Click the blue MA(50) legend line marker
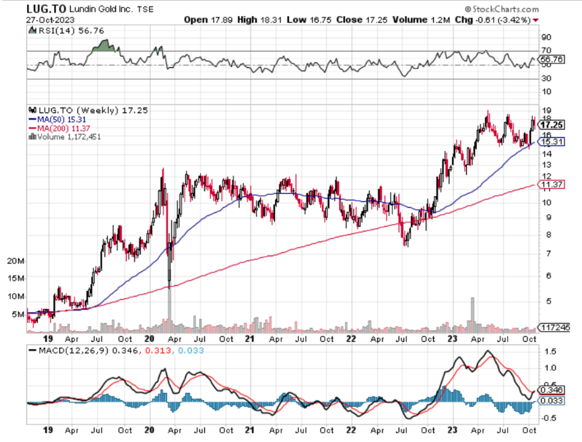 pos(32,119)
